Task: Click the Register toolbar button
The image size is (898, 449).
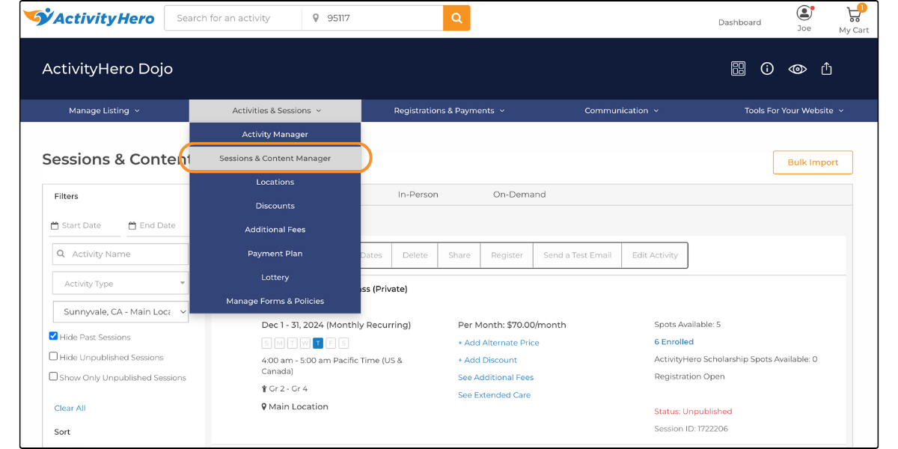Action: 507,255
